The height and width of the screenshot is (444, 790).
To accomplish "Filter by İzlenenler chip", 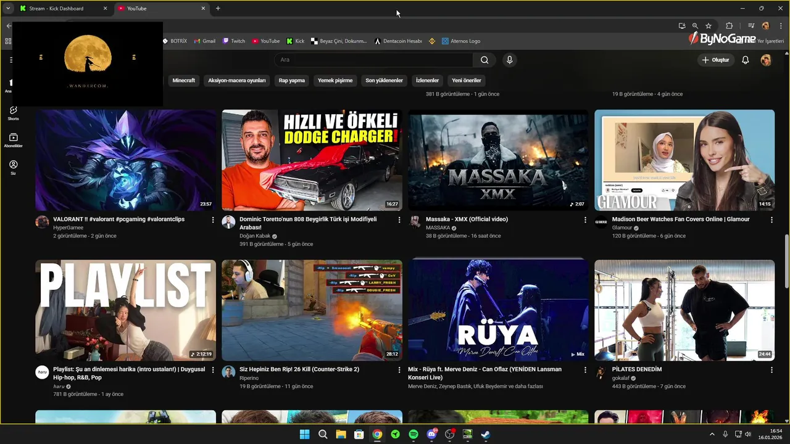I will (x=427, y=80).
